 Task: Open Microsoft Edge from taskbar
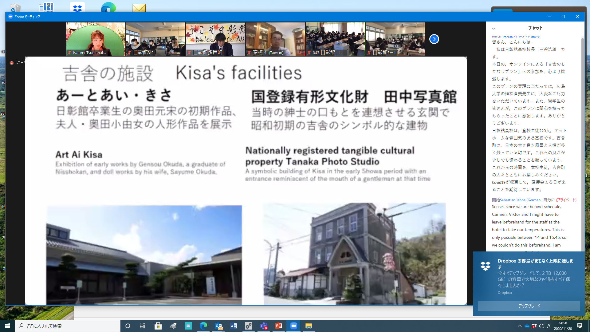203,326
